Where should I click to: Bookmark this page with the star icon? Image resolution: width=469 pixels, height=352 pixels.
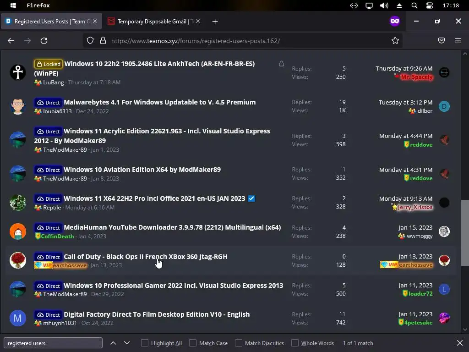[395, 41]
